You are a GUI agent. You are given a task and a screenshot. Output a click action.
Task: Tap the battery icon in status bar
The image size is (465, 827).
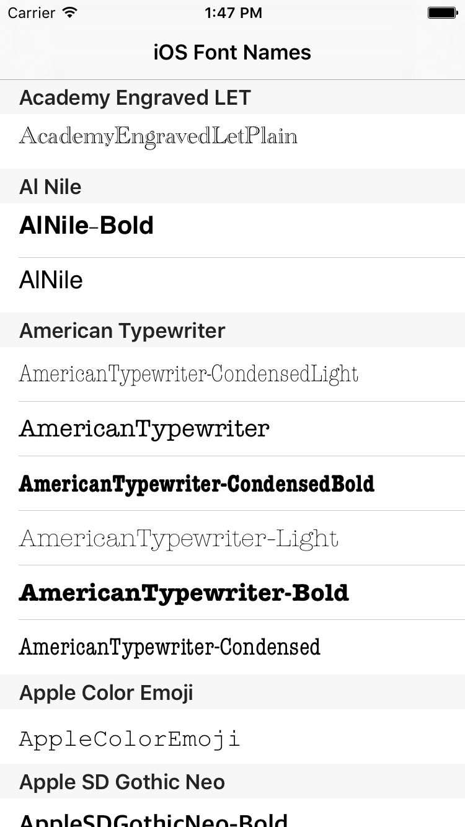click(443, 12)
